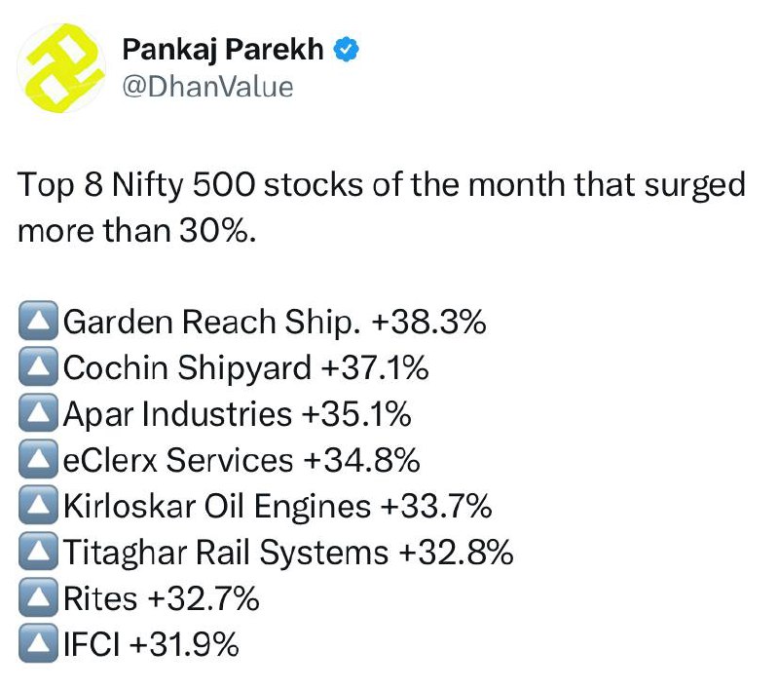Click the tweet headline about Nifty 500 stocks
This screenshot has width=779, height=689.
tap(382, 208)
